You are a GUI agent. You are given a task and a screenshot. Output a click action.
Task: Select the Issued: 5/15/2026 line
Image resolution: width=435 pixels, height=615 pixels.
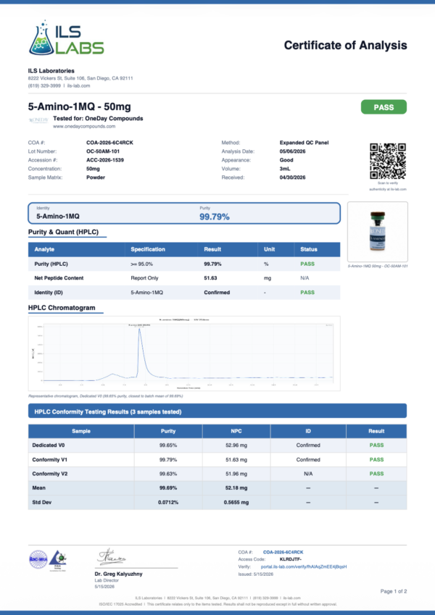point(256,574)
